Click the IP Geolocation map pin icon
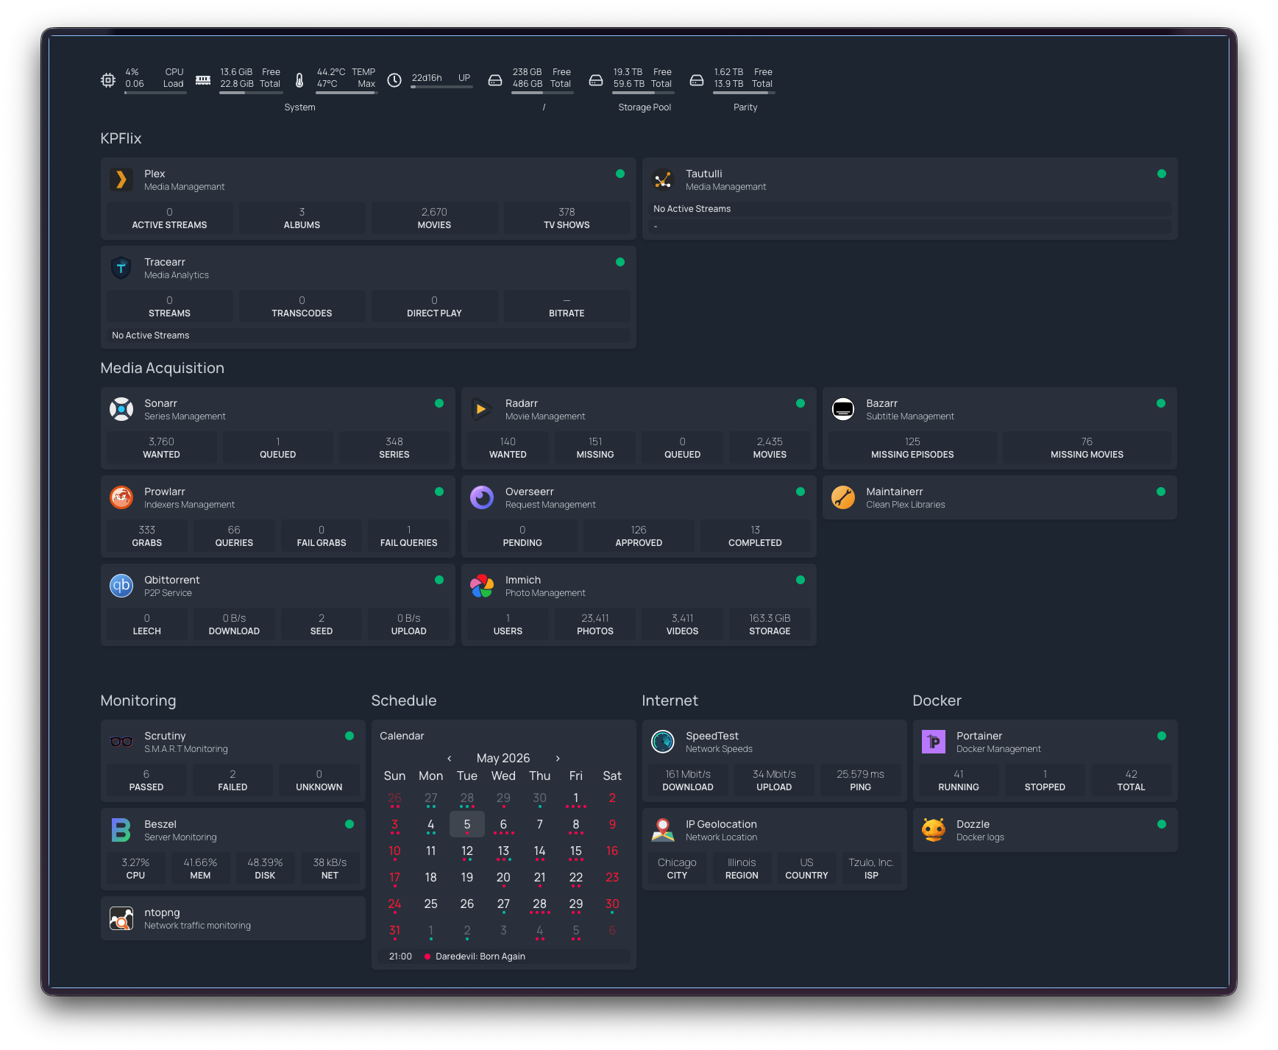 pos(663,830)
